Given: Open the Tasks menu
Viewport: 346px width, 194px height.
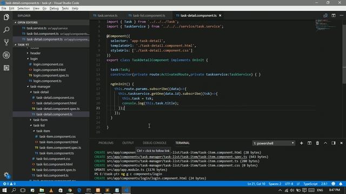Looking at the screenshot, I should tap(65, 9).
